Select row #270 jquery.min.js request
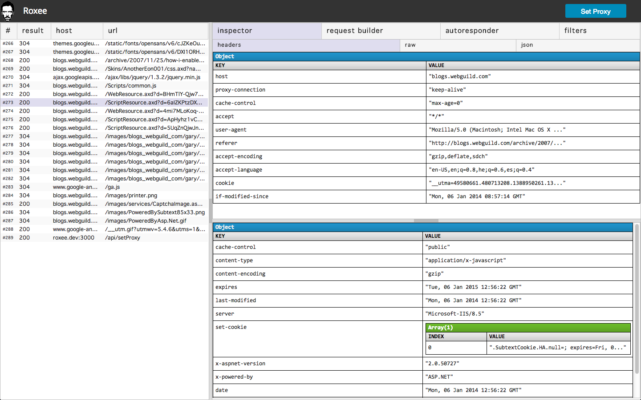The width and height of the screenshot is (641, 400). pyautogui.click(x=104, y=77)
